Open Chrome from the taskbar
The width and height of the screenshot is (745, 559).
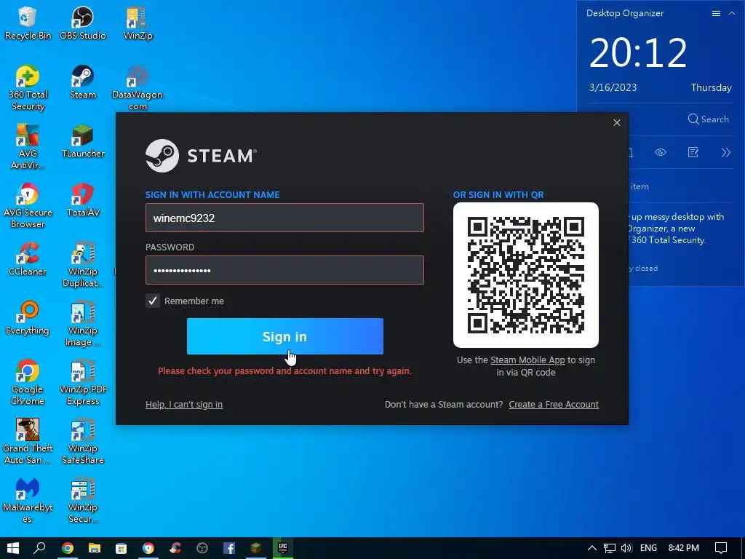pos(68,548)
